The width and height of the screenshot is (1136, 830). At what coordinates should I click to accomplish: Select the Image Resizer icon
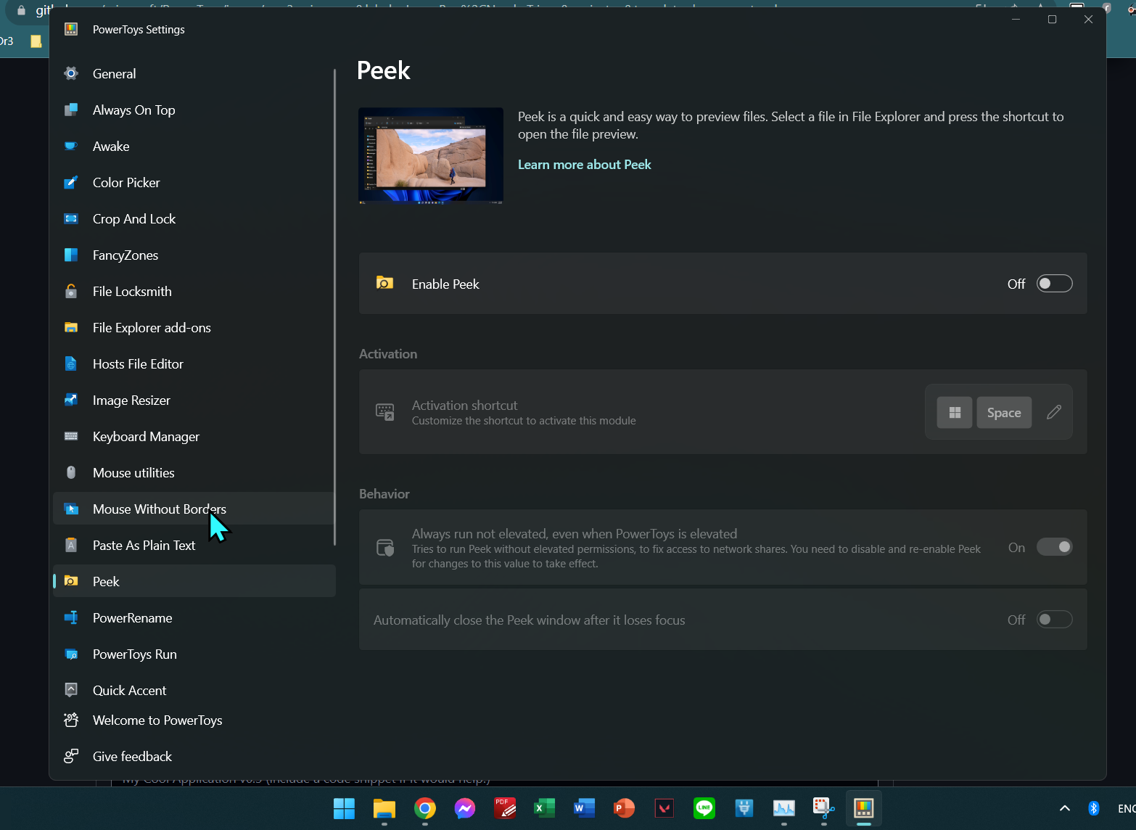click(70, 400)
